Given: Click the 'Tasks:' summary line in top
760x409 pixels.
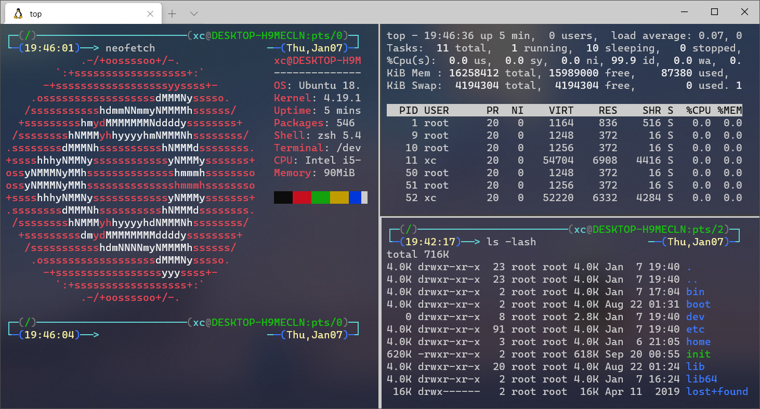Looking at the screenshot, I should coord(565,48).
